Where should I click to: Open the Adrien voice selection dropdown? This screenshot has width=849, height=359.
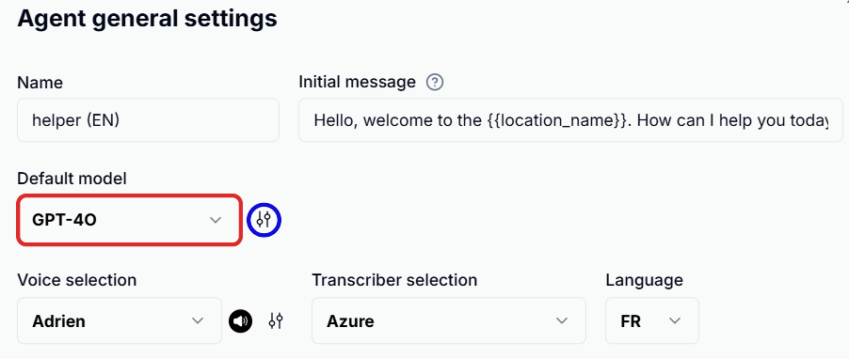pos(120,320)
